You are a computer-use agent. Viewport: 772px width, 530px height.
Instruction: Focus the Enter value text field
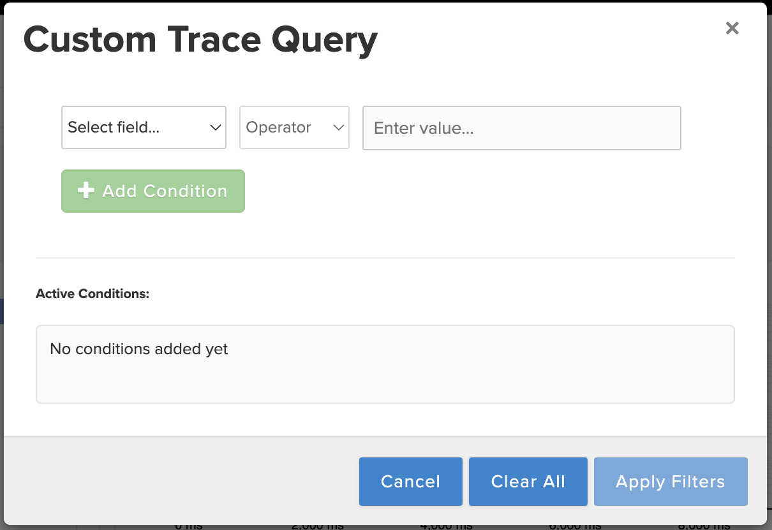point(521,128)
